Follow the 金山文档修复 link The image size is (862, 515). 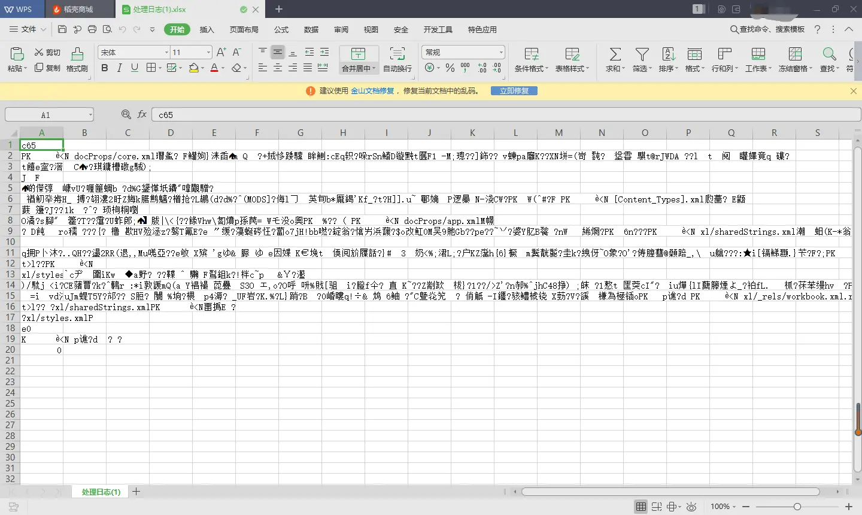[372, 91]
